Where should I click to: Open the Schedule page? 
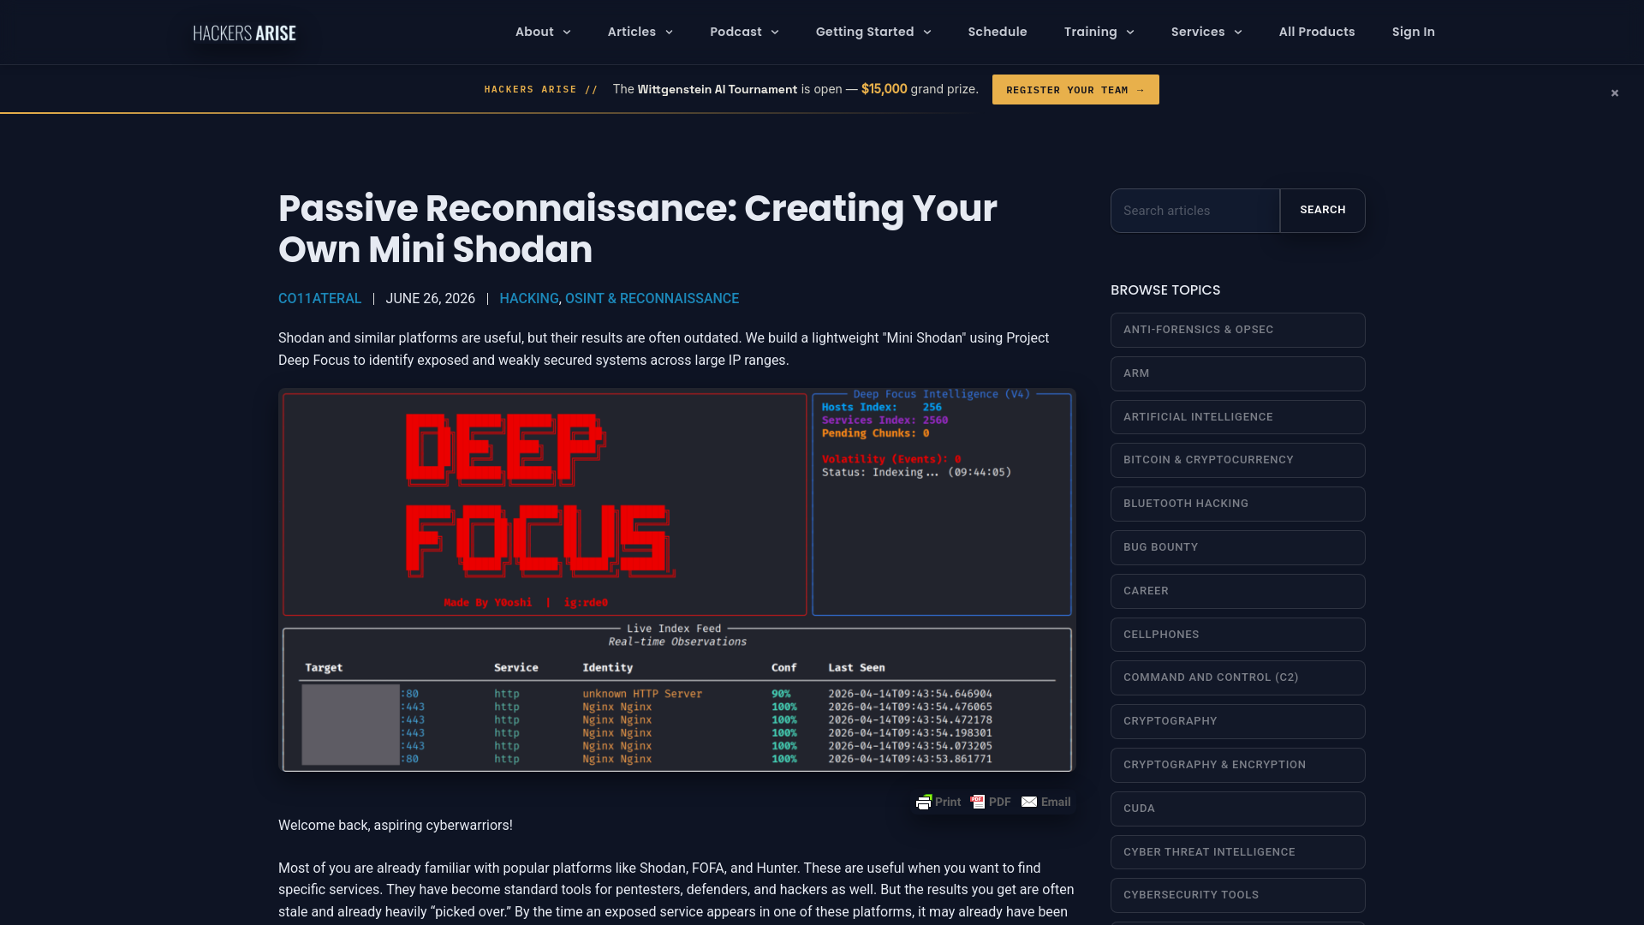tap(998, 32)
